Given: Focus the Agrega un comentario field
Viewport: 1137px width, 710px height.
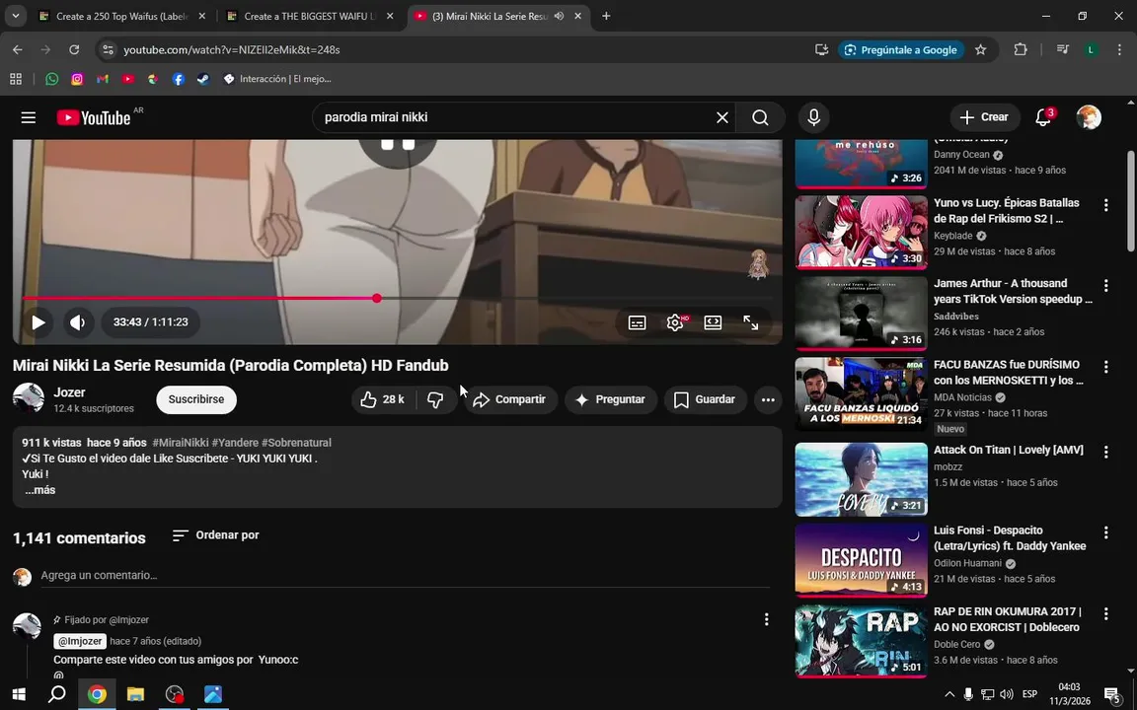Looking at the screenshot, I should [406, 575].
